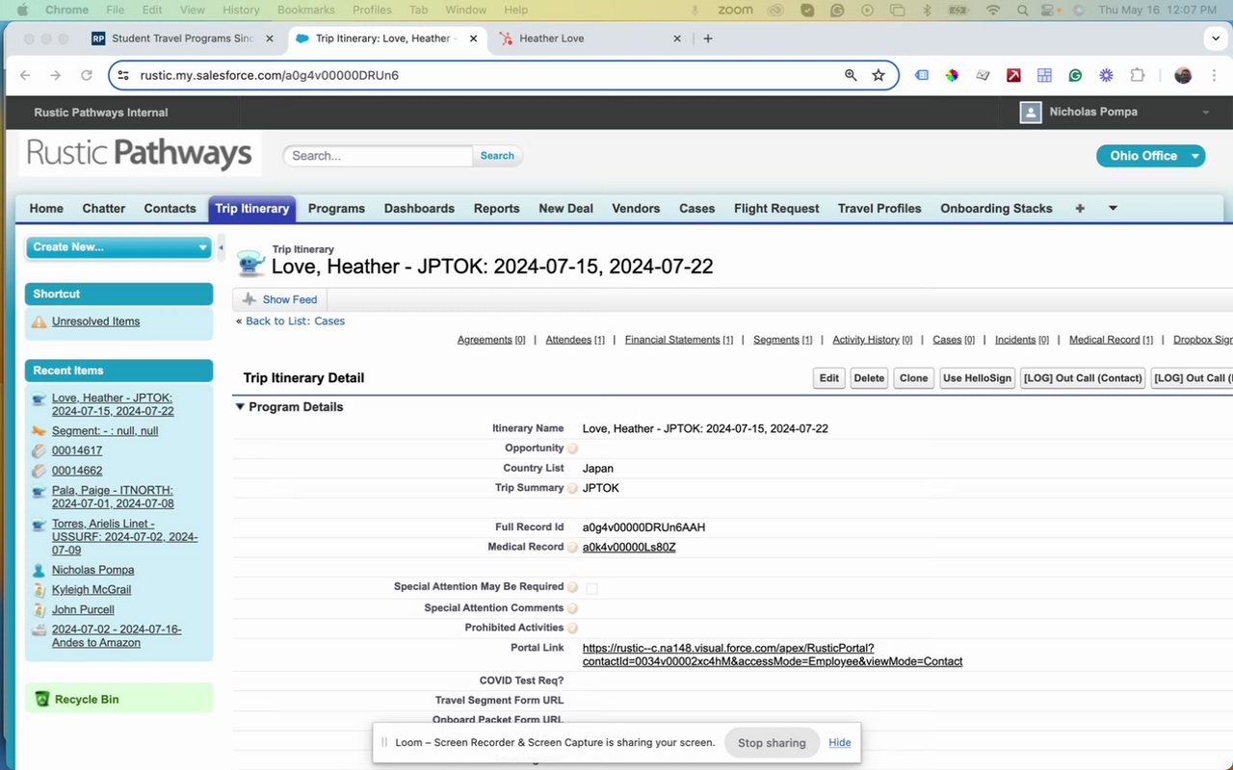Click the case icon beside 00014617
This screenshot has height=770, width=1233.
coord(39,450)
